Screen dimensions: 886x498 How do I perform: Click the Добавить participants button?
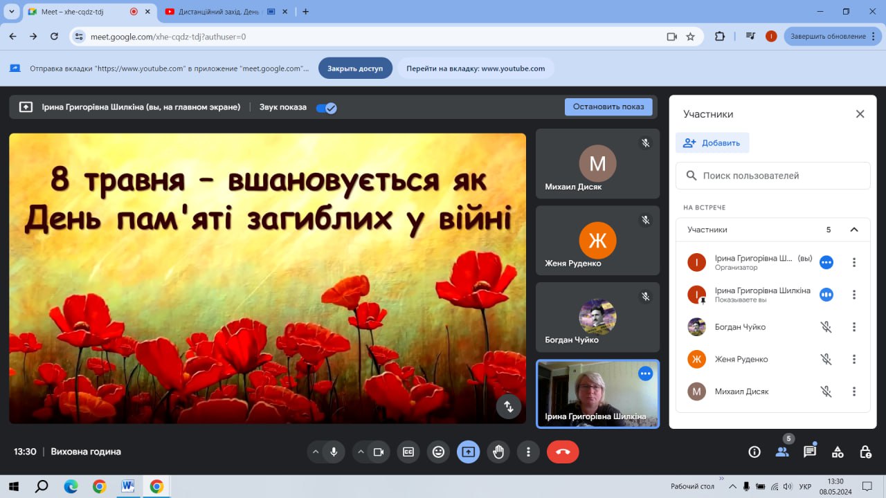712,142
